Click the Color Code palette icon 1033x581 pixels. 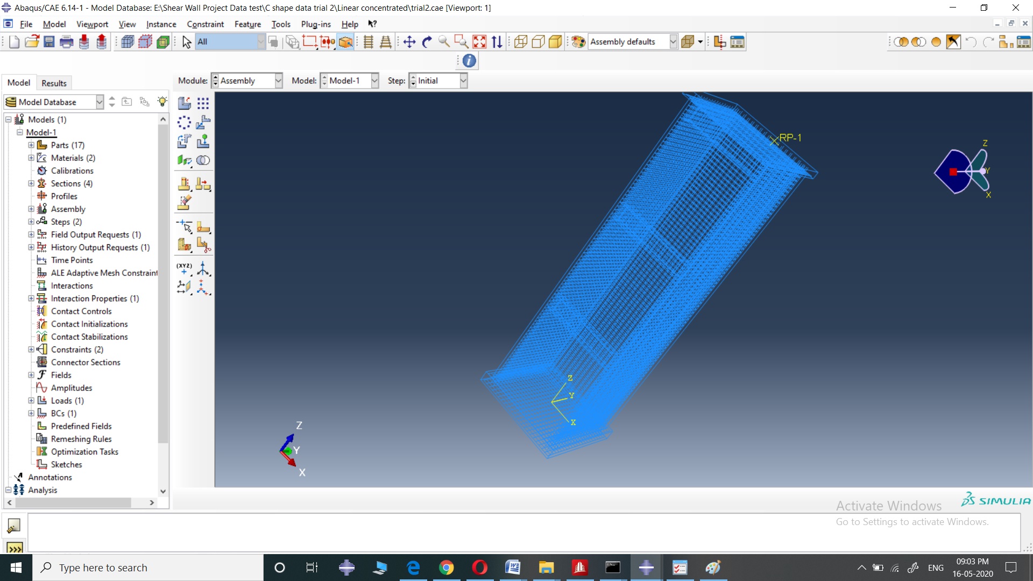578,41
